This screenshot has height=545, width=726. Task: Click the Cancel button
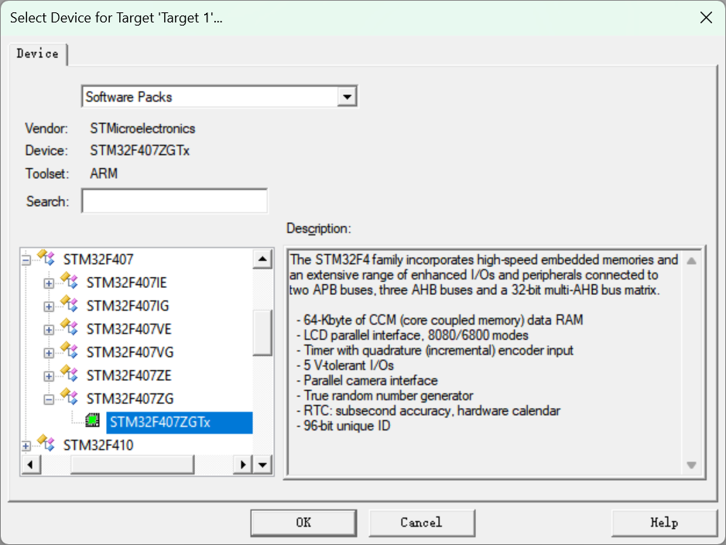click(422, 523)
